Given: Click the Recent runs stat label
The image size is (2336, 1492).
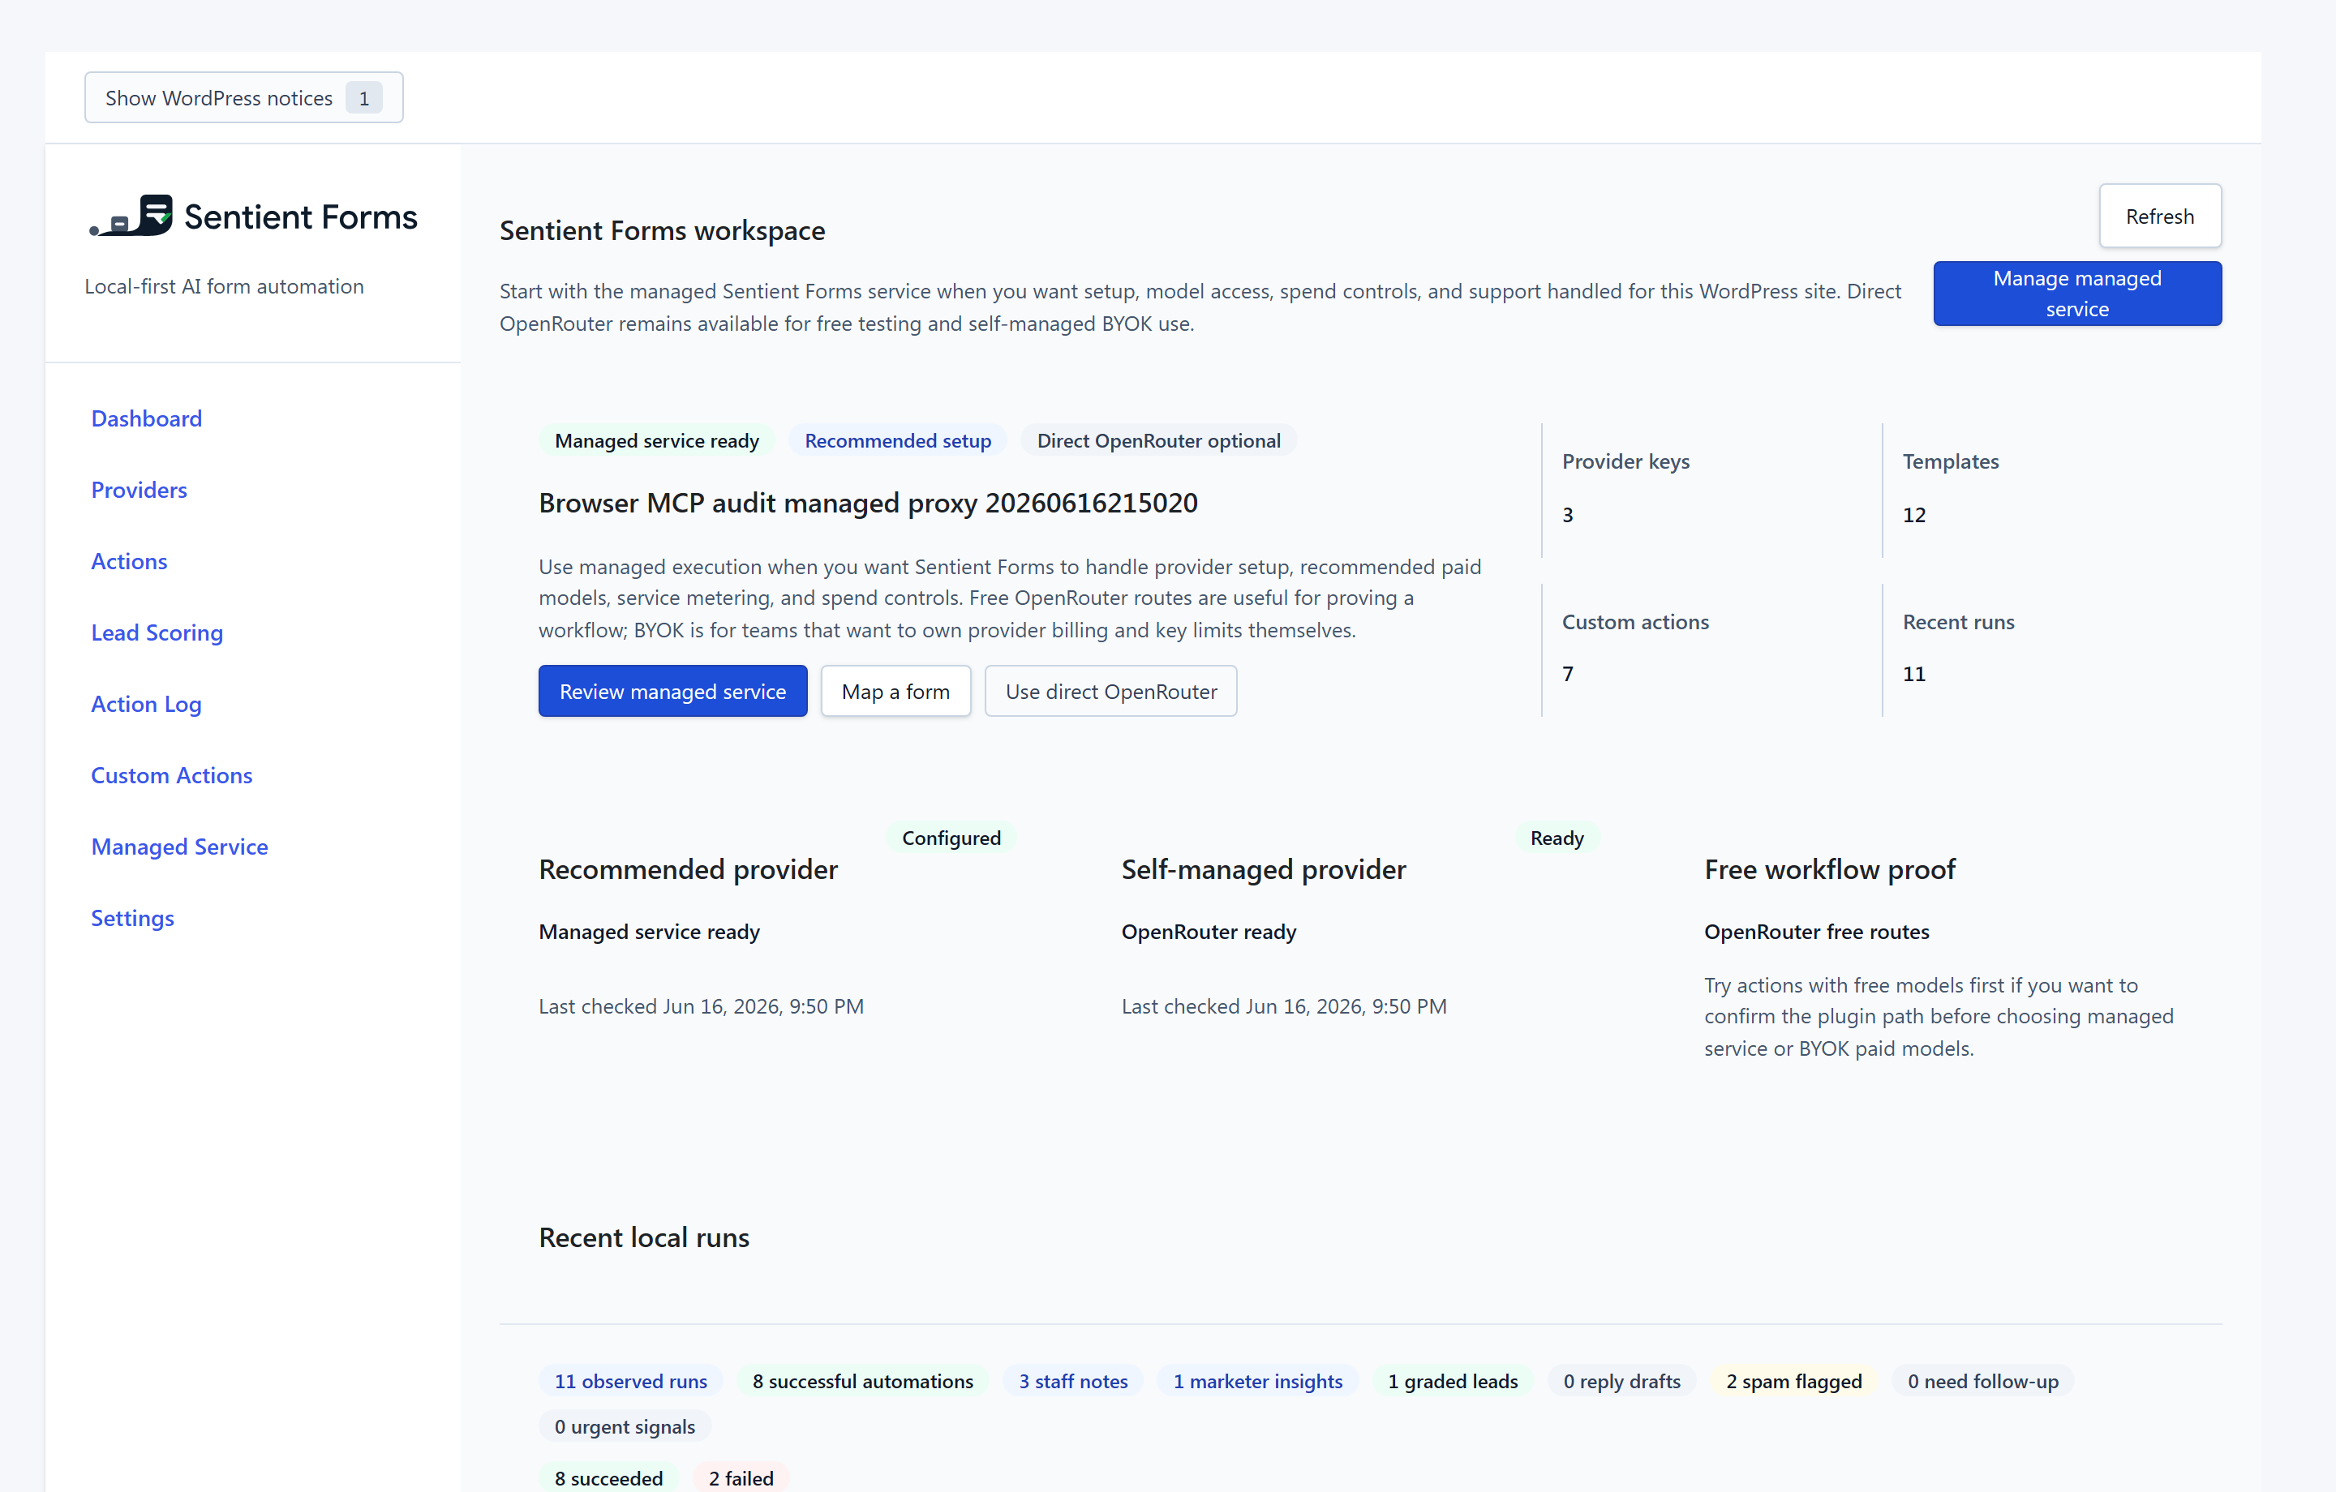Looking at the screenshot, I should [x=1959, y=622].
